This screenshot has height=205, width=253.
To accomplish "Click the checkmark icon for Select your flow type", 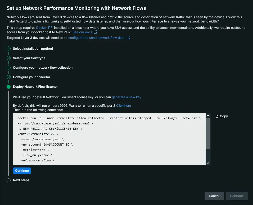I will point(8,58).
